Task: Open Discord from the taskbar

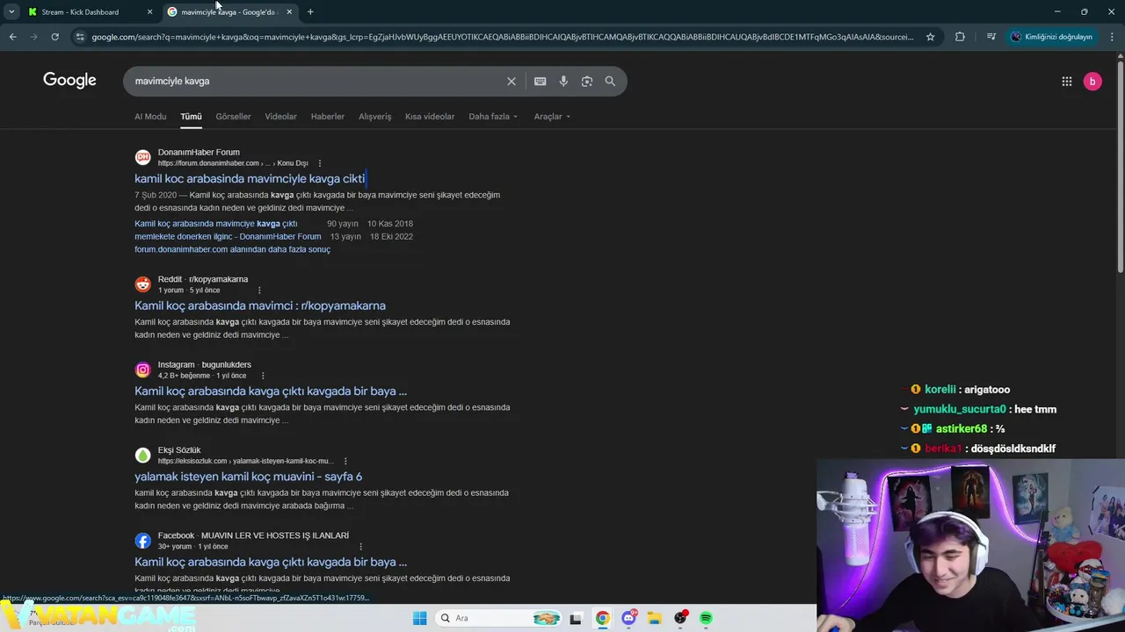Action: 628,618
